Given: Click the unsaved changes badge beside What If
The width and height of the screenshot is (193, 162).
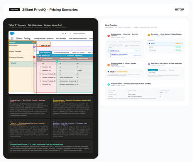Looking at the screenshot, I should coord(122,72).
